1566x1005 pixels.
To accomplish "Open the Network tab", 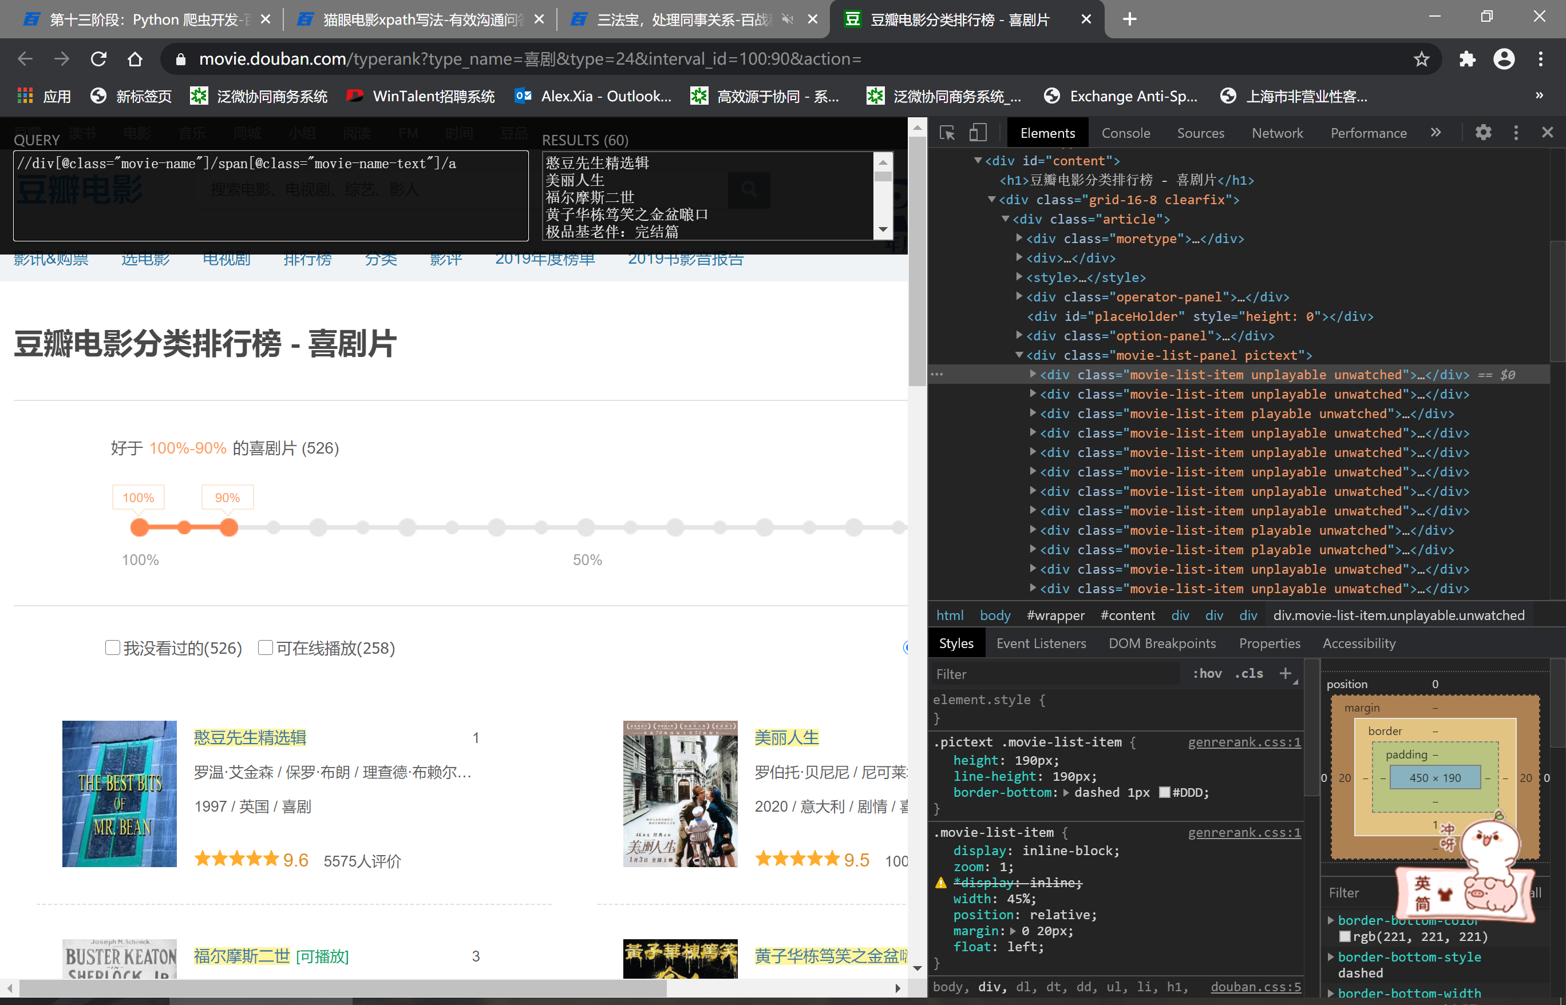I will 1277,133.
